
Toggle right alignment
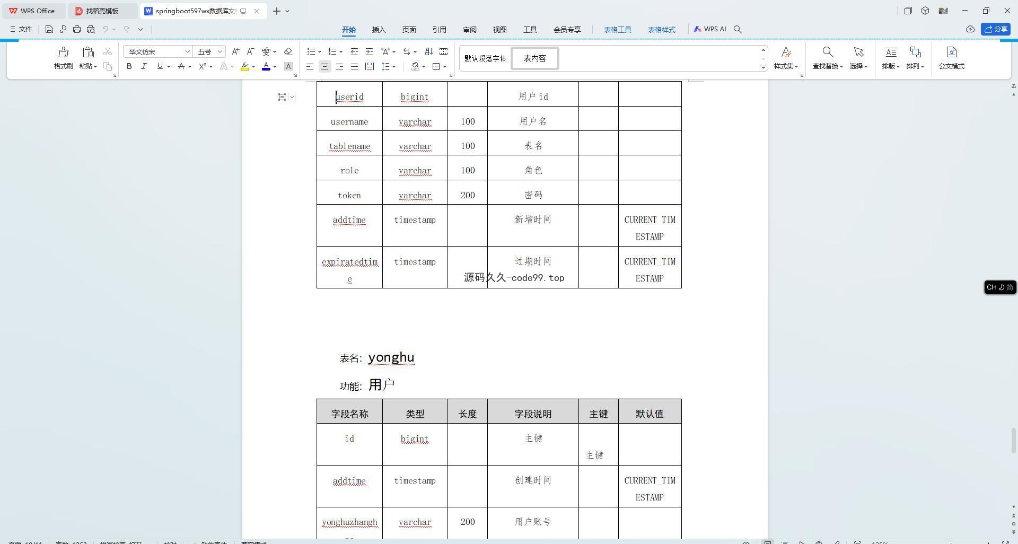(x=339, y=66)
